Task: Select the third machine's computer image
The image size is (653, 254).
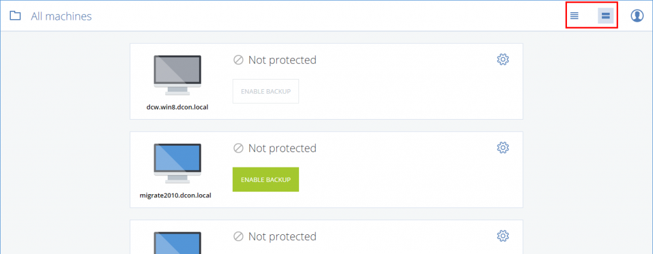Action: click(x=177, y=243)
